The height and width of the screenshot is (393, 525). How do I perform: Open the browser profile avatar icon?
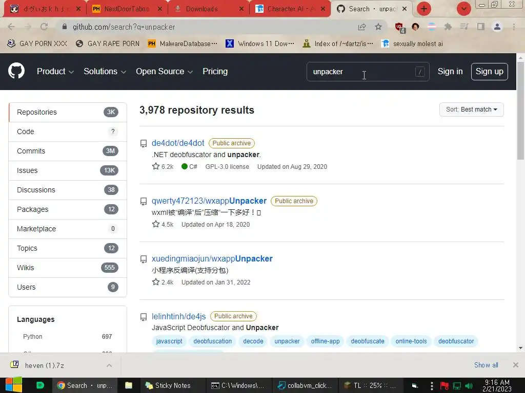click(497, 27)
